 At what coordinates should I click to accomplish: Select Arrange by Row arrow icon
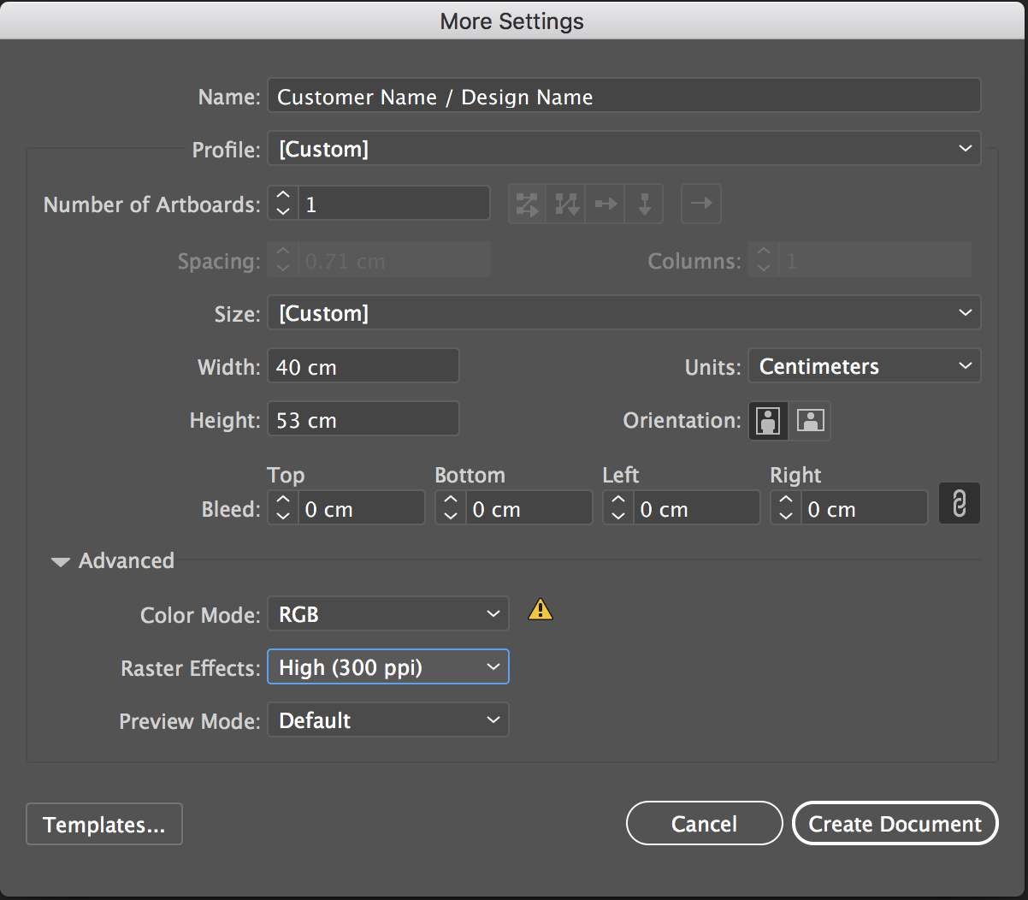pos(606,204)
